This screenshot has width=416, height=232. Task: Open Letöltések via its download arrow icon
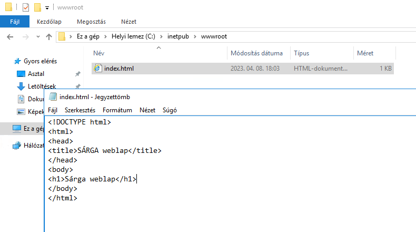[21, 86]
